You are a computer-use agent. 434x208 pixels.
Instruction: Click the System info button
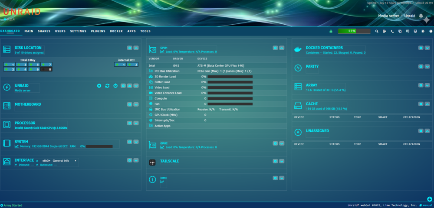point(129,142)
